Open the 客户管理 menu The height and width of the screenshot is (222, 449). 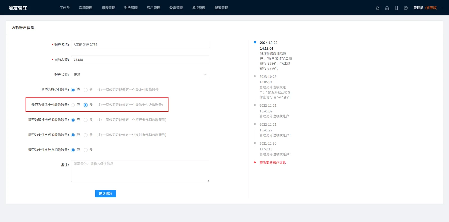[154, 8]
